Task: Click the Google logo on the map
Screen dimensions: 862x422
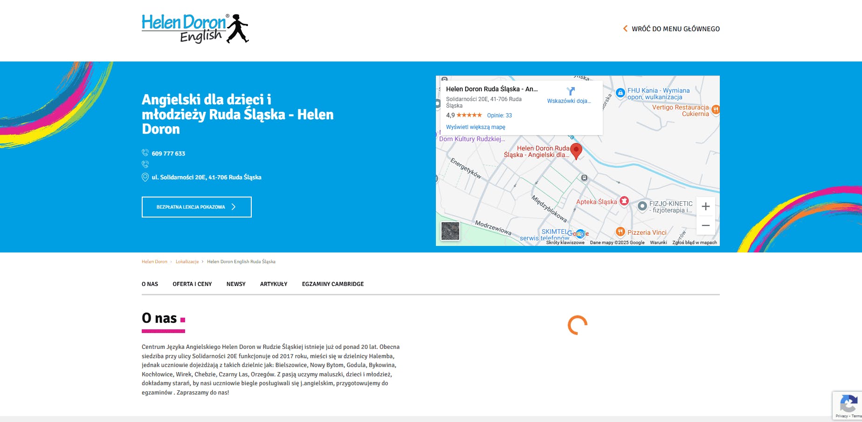Action: [578, 233]
